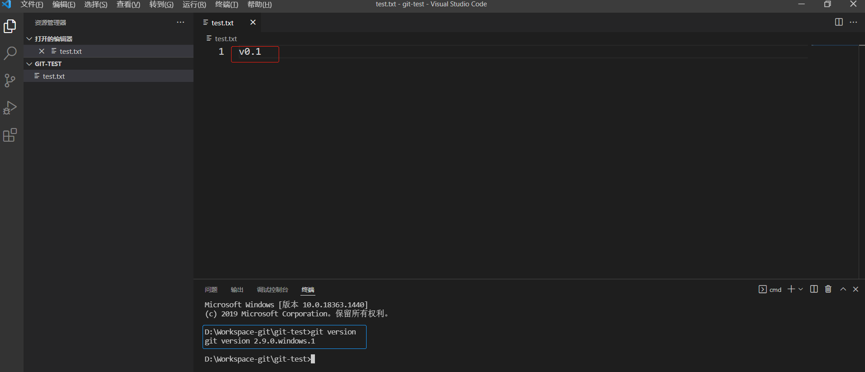Open the Go menu (转到)
Image resolution: width=865 pixels, height=372 pixels.
click(161, 5)
